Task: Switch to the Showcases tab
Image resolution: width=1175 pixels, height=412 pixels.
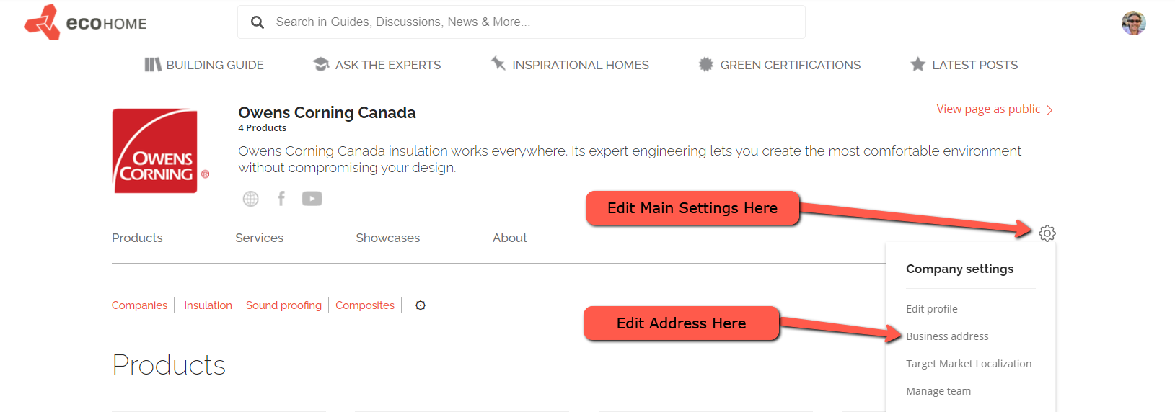Action: coord(387,238)
